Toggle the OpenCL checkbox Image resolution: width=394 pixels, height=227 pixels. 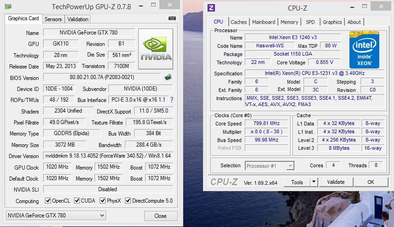[x=48, y=201]
